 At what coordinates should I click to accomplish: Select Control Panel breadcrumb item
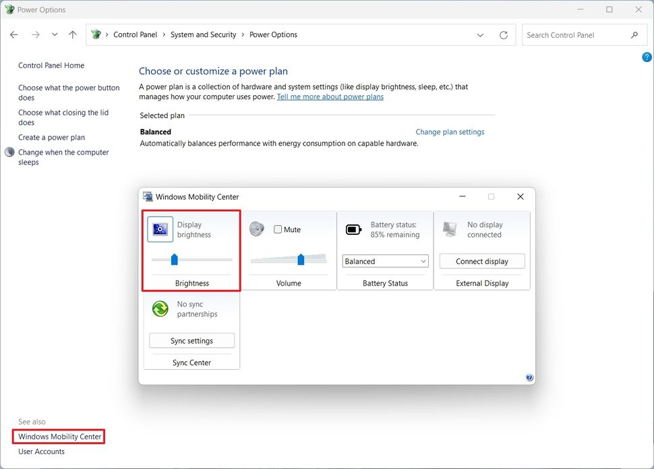tap(135, 35)
